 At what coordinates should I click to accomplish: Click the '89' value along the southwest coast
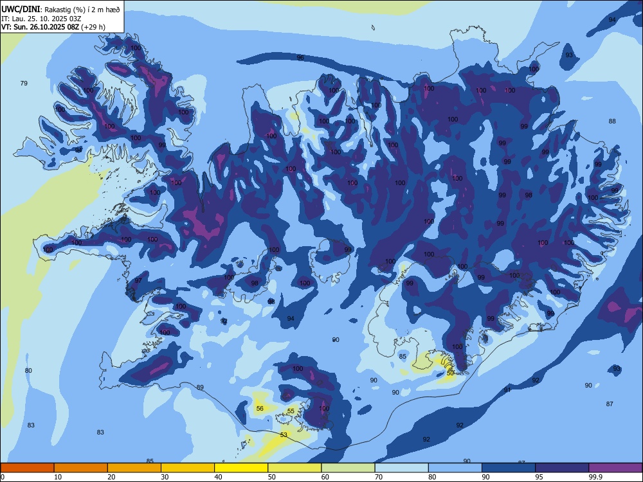(200, 388)
